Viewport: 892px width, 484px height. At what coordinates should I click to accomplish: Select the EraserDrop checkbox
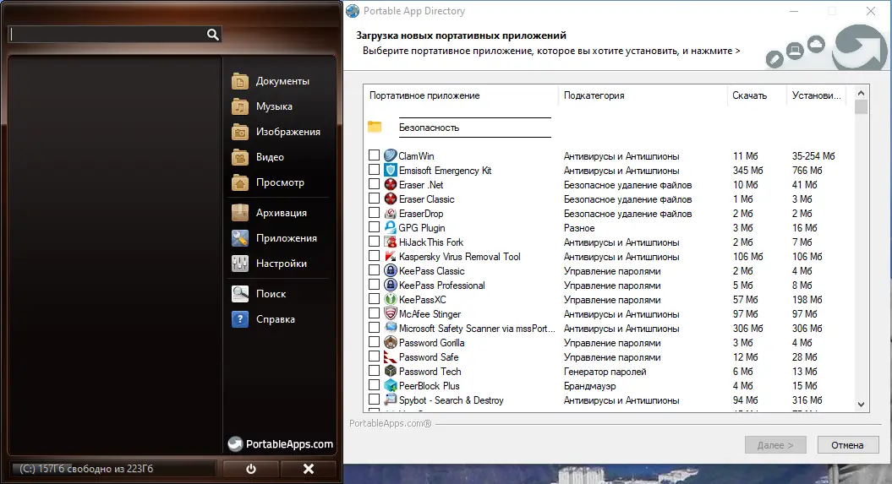coord(374,213)
